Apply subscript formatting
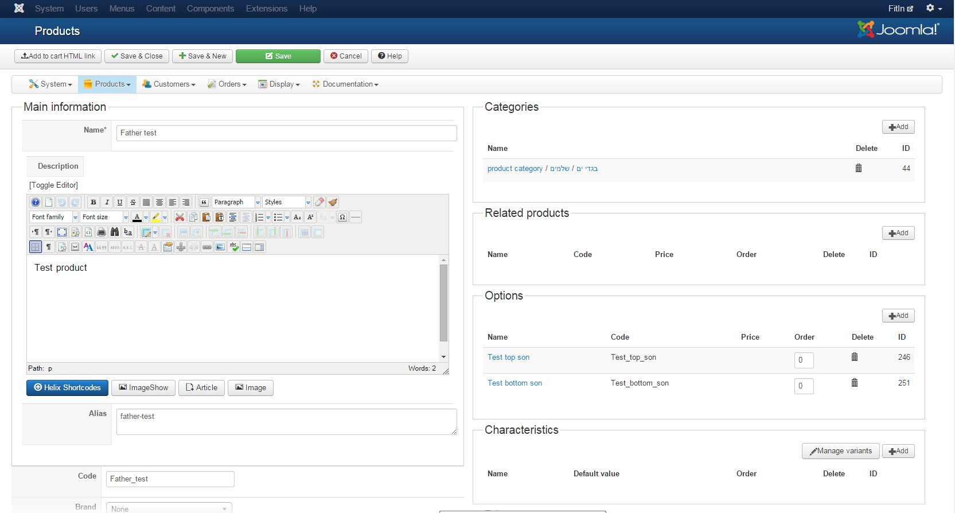Screen dimensions: 955x513 297,217
